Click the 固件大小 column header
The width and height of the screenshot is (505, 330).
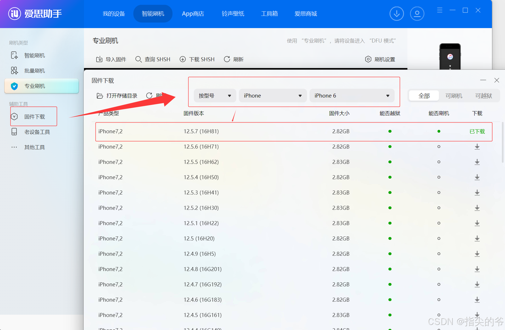point(339,113)
